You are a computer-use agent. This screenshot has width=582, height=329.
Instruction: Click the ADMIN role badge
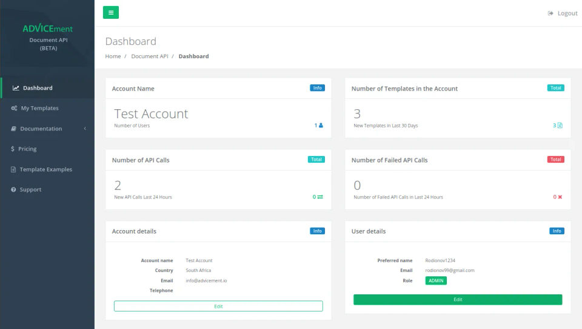tap(436, 281)
